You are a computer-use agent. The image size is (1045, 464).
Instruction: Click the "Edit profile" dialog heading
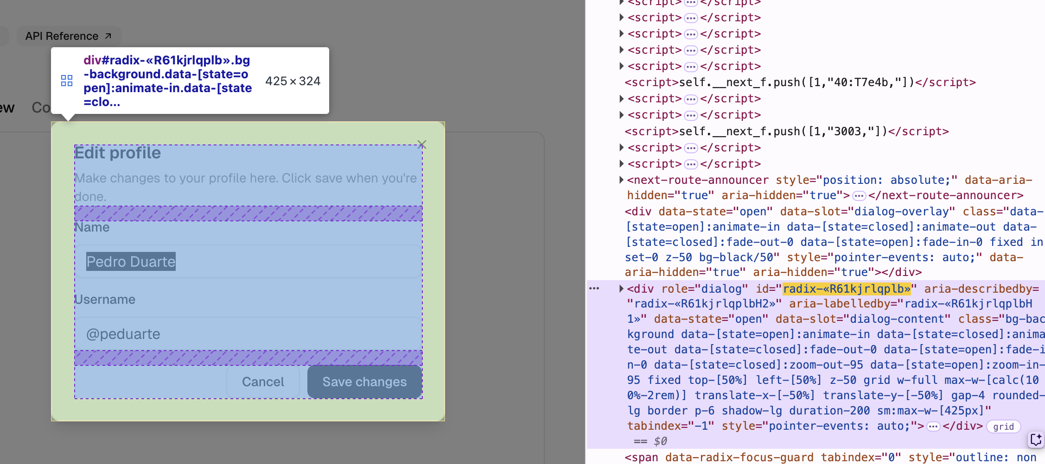pyautogui.click(x=118, y=153)
